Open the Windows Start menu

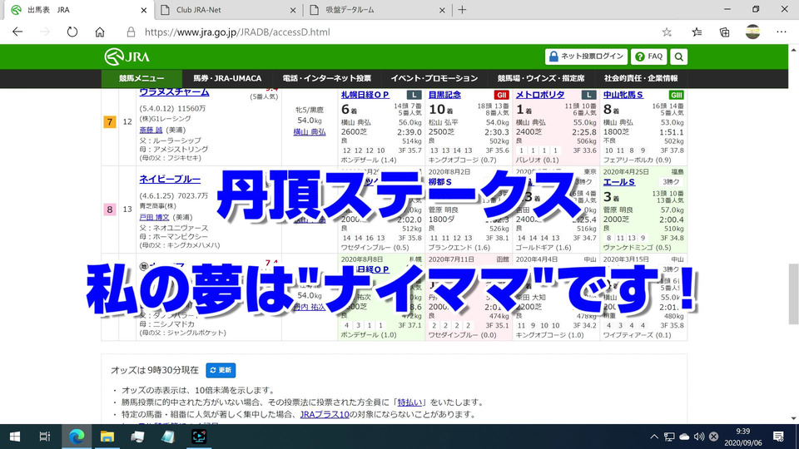15,437
